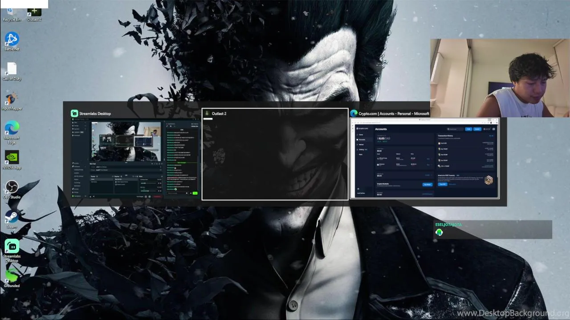Viewport: 570px width, 320px height.
Task: Select the Streamlabs Desktop shortcut on the desktop
Action: coord(12,251)
